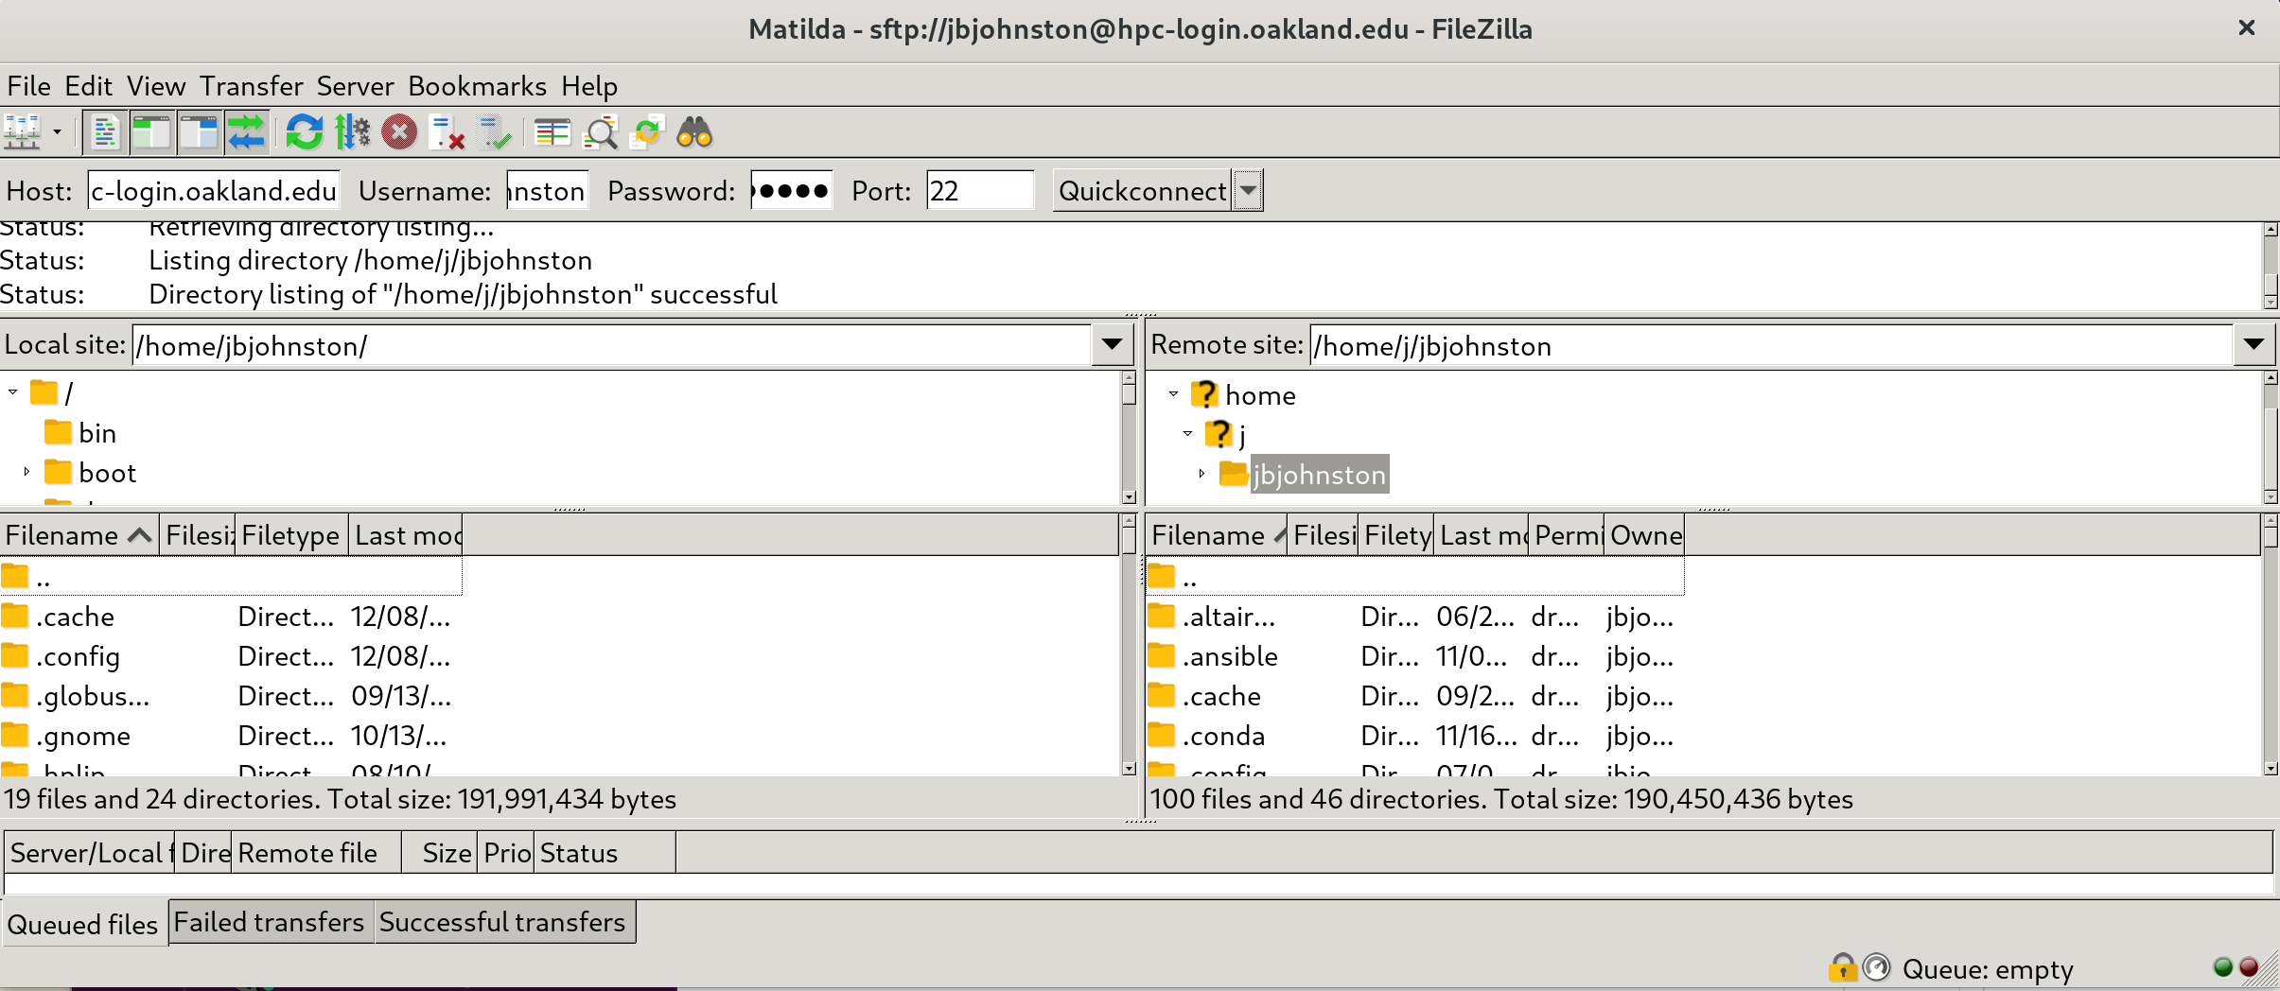Click the Remote site path field
The height and width of the screenshot is (991, 2280).
point(1772,345)
